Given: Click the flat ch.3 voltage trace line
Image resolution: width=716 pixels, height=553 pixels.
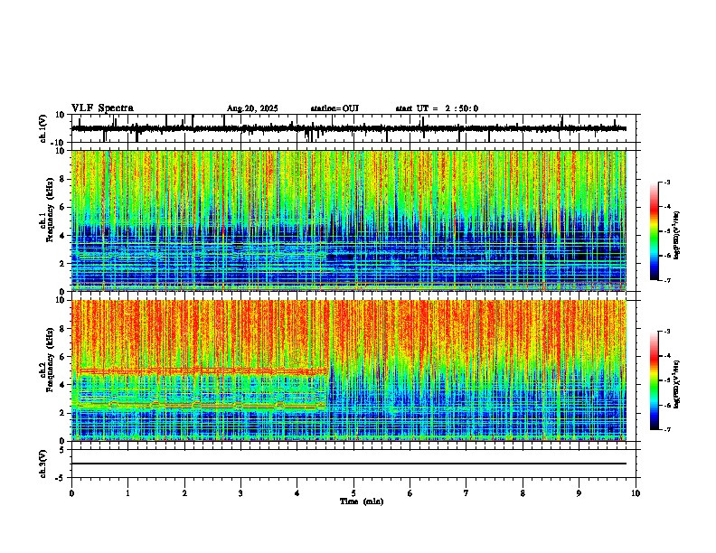Looking at the screenshot, I should [x=348, y=464].
